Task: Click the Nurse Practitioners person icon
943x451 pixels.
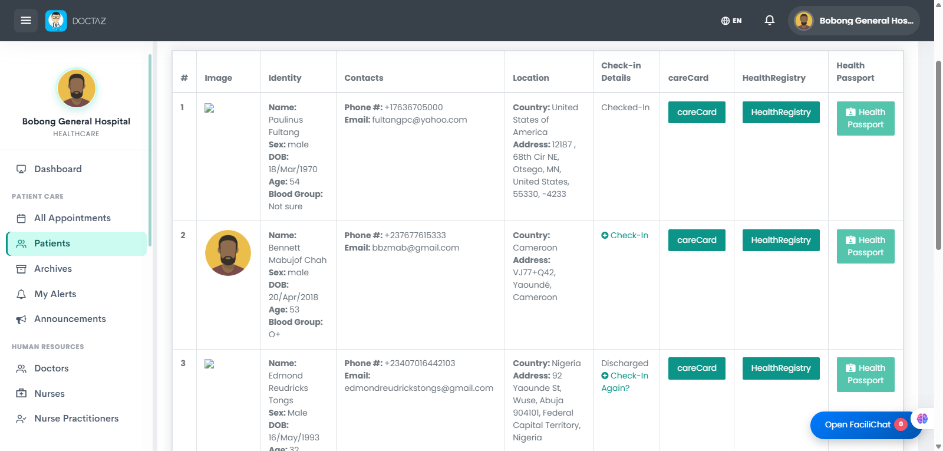Action: (x=21, y=419)
